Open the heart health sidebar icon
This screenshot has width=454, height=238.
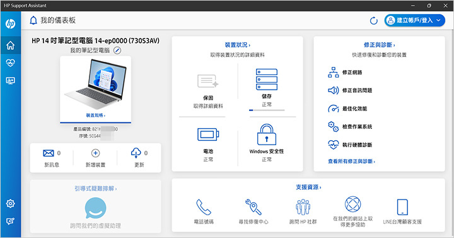11,62
